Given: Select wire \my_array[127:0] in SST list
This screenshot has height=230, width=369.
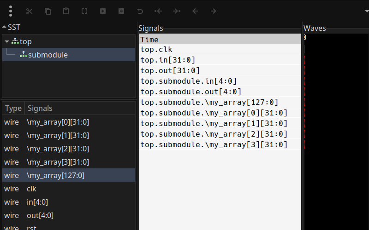Looking at the screenshot, I should click(69, 175).
